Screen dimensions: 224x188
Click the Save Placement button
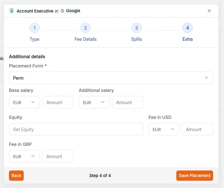[x=195, y=175]
